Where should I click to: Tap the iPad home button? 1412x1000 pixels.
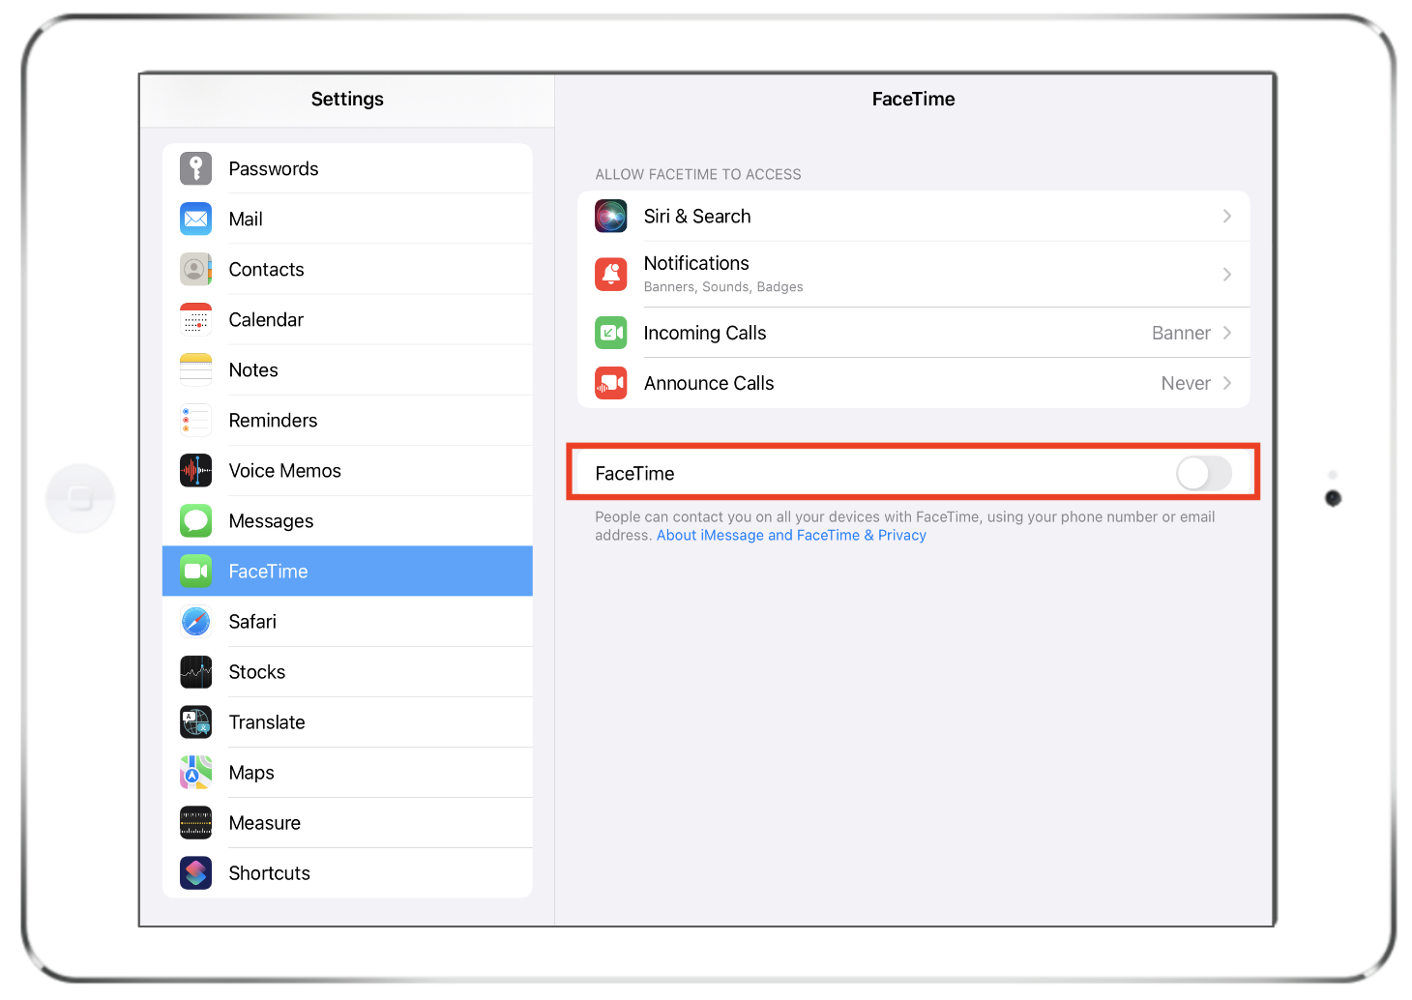80,498
